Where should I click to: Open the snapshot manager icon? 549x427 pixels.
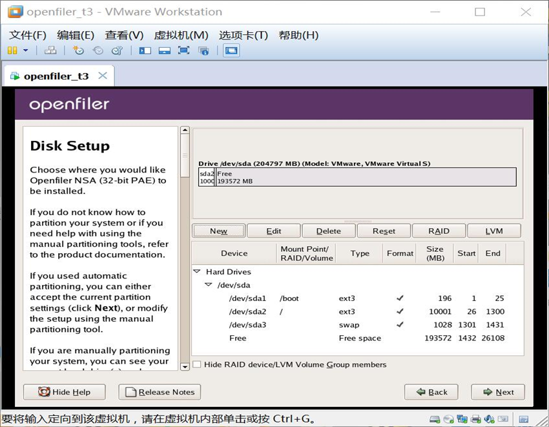tap(118, 50)
